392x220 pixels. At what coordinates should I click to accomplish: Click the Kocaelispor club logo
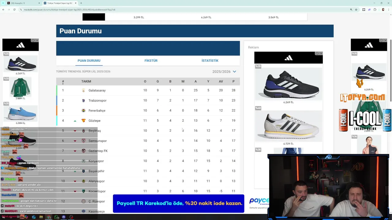(x=83, y=191)
